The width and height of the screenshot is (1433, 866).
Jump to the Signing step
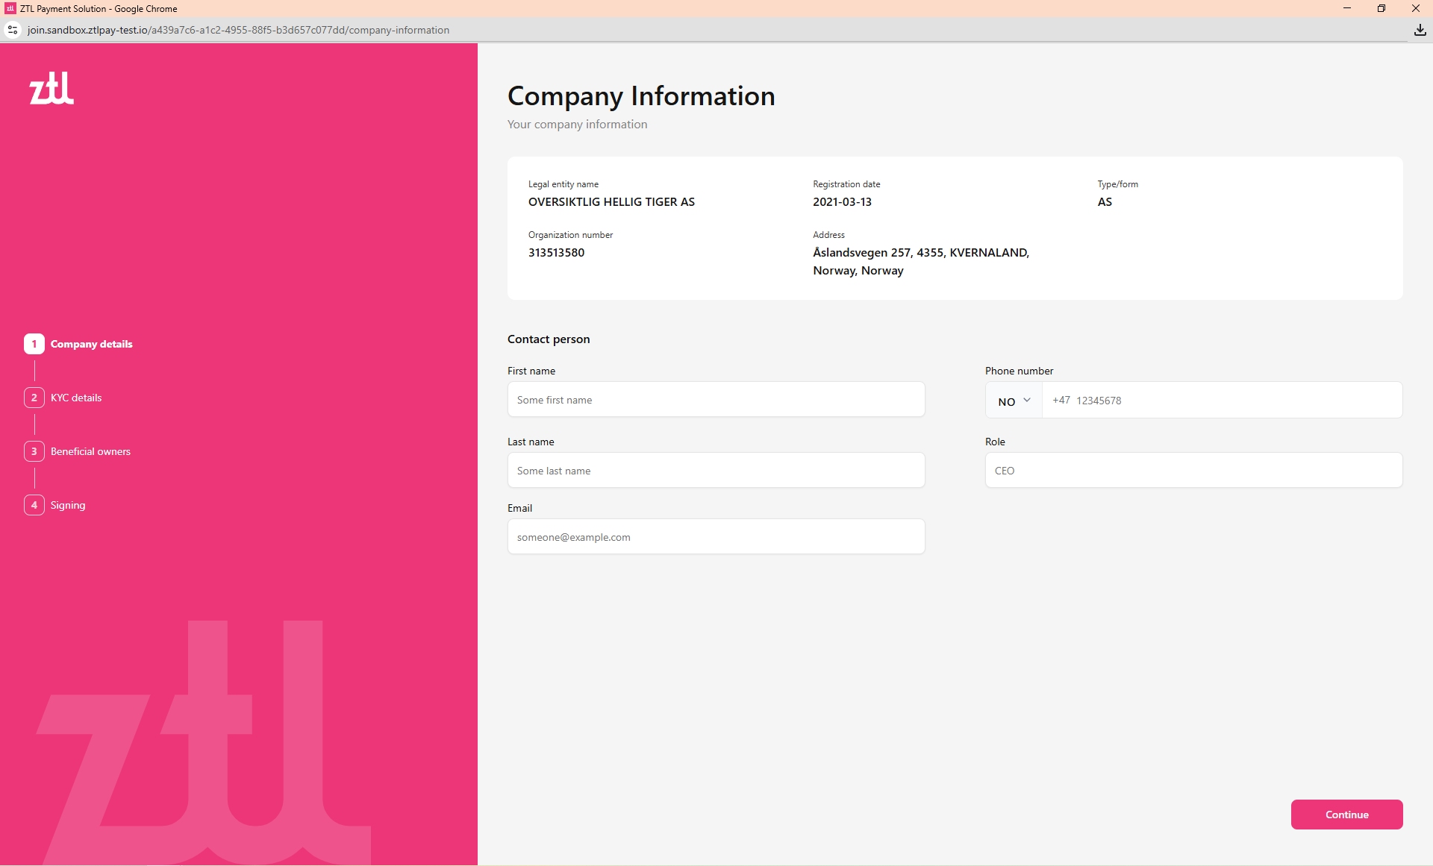[68, 505]
